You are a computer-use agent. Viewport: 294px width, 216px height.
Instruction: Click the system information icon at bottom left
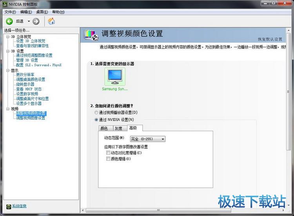[9, 207]
